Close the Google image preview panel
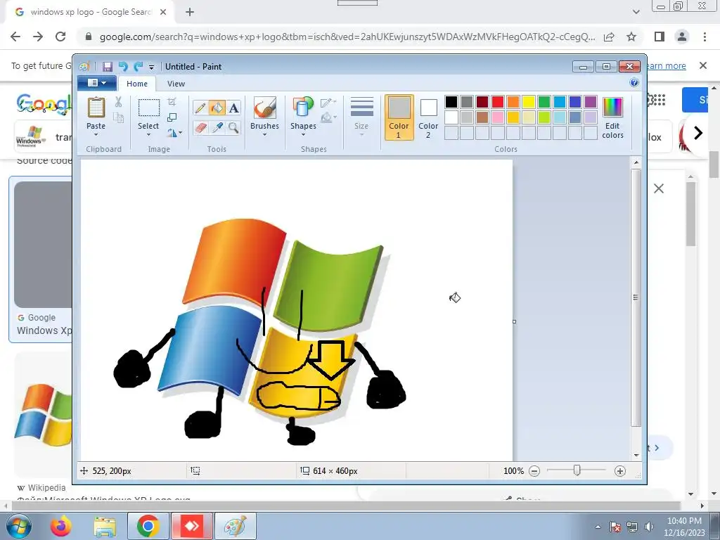 pyautogui.click(x=658, y=188)
